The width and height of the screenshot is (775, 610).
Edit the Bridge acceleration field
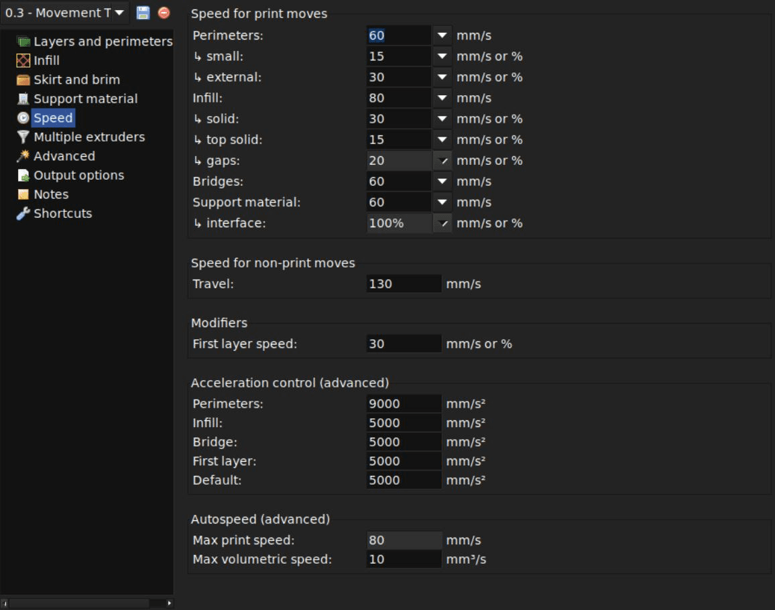404,442
